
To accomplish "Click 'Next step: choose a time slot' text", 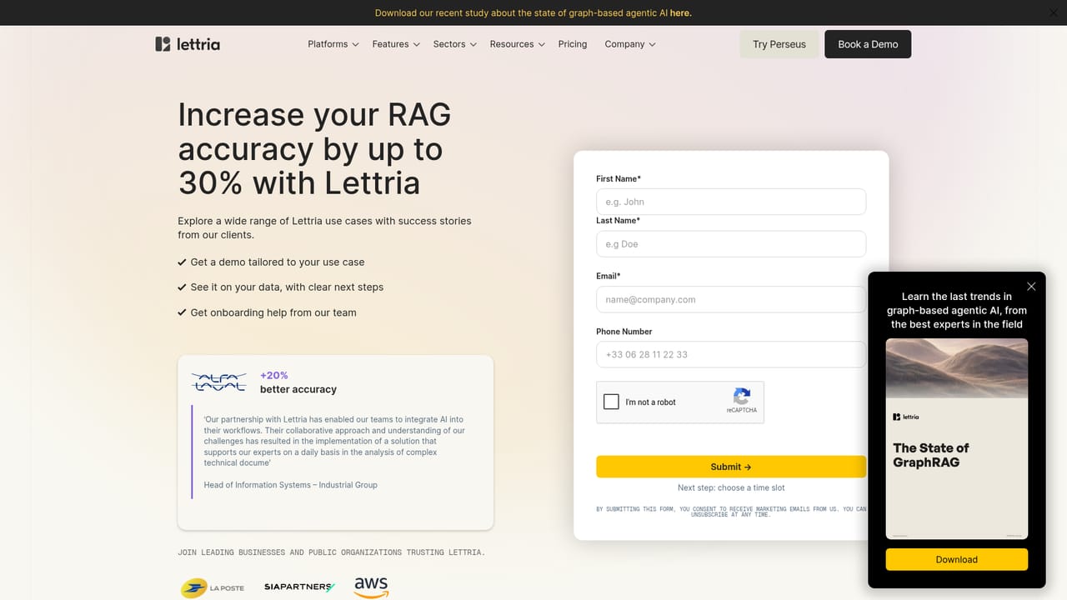I will (731, 487).
